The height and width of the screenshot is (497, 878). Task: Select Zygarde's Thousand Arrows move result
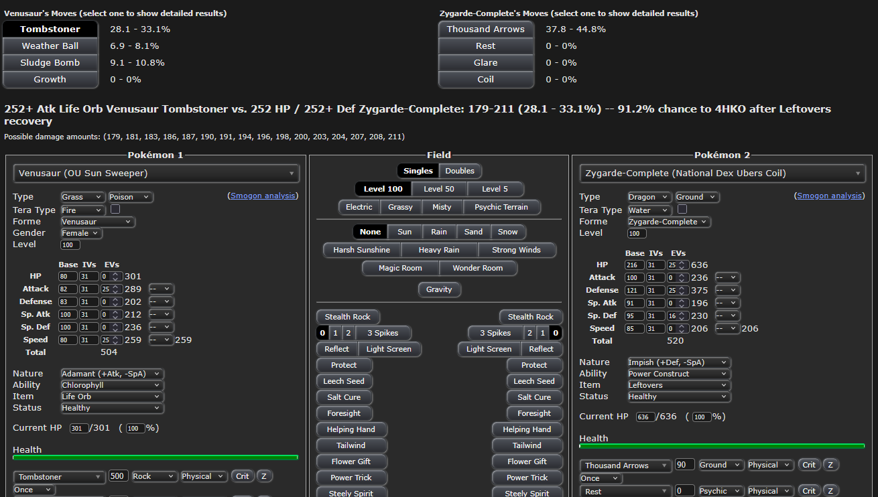coord(486,29)
